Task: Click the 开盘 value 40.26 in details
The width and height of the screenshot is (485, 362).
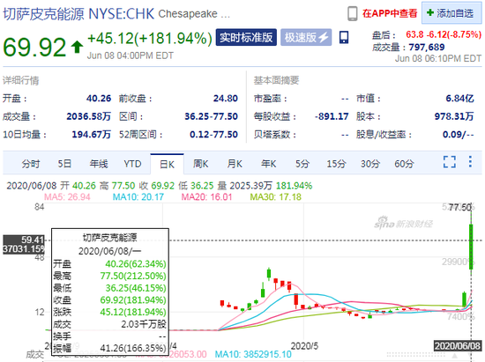Action: [x=99, y=99]
